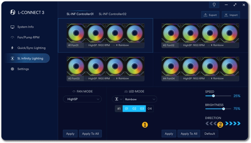Click HighSP: 1900 RPM text on Fan04
251x143 pixels.
[x=194, y=78]
